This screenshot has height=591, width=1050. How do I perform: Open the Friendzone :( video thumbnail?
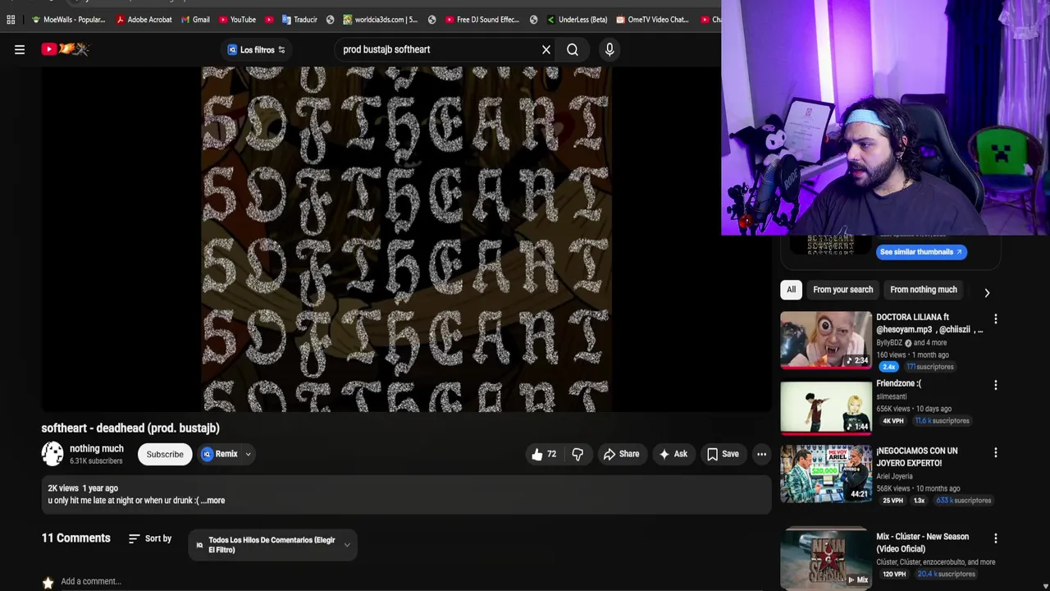(826, 406)
